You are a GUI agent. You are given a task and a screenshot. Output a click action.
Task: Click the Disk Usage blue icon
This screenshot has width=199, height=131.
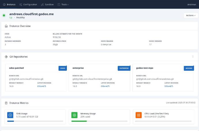click(x=10, y=115)
